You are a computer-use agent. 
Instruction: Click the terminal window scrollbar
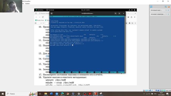tap(125, 44)
